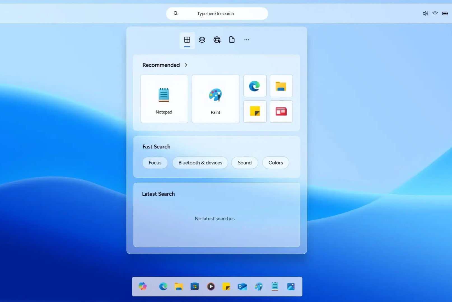Viewport: 452px width, 302px height.
Task: Open Wi-Fi status in the system tray
Action: coord(435,13)
